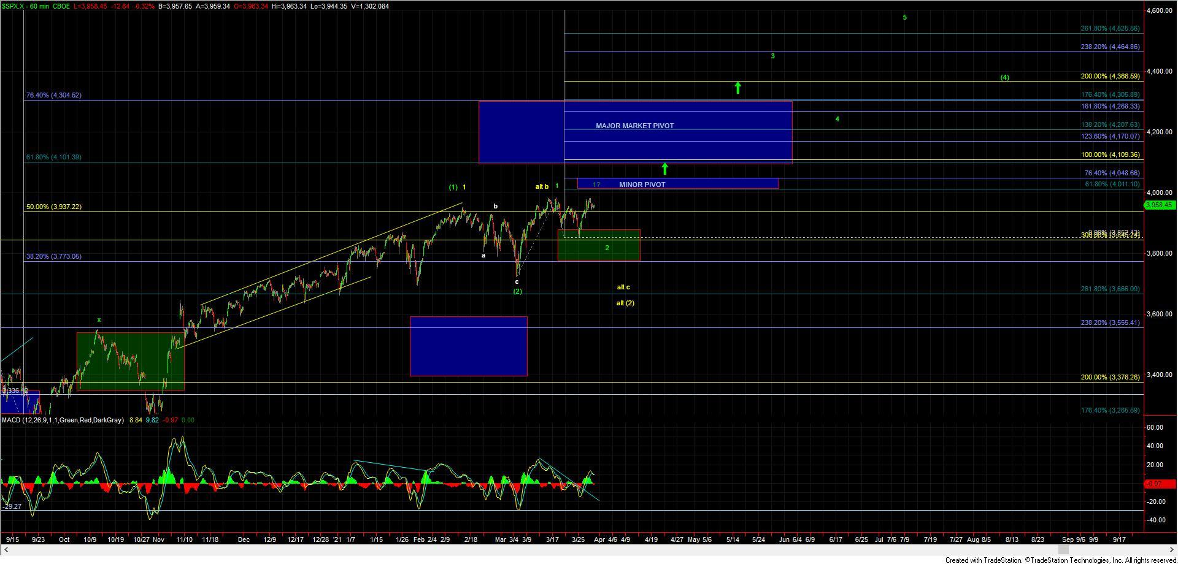Screen dimensions: 1178x564
Task: Click the red MACD value tag on the axis
Action: (x=1159, y=484)
